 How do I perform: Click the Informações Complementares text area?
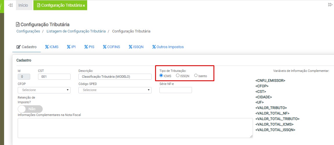[135, 128]
